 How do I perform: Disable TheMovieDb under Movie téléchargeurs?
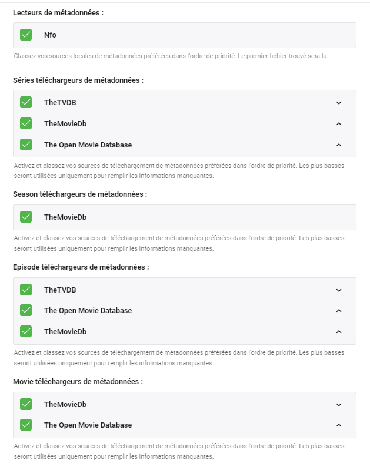pyautogui.click(x=26, y=404)
